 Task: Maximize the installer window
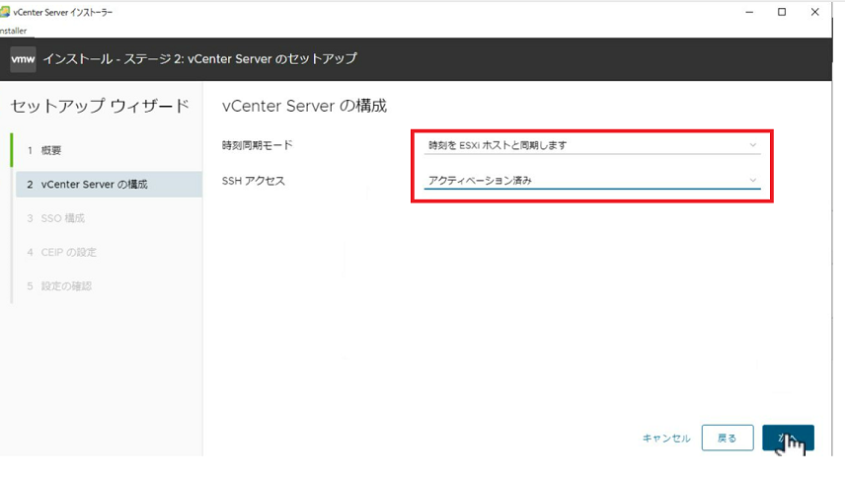(x=782, y=12)
